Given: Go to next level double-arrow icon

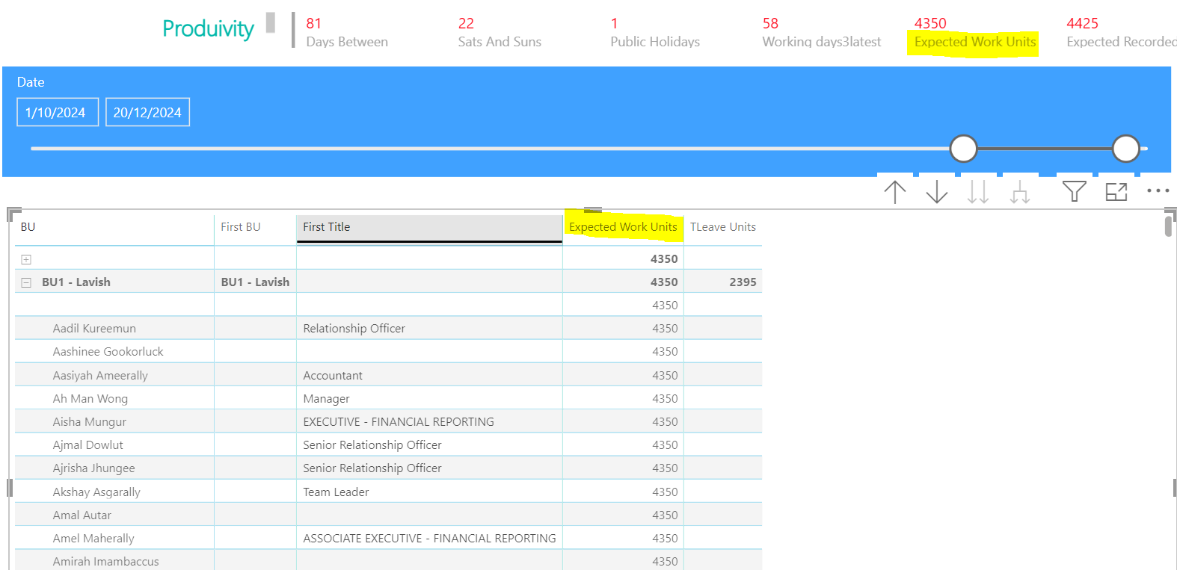Looking at the screenshot, I should 978,192.
